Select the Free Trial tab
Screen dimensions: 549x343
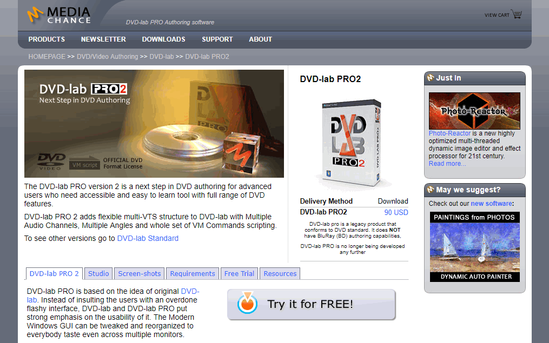[239, 273]
